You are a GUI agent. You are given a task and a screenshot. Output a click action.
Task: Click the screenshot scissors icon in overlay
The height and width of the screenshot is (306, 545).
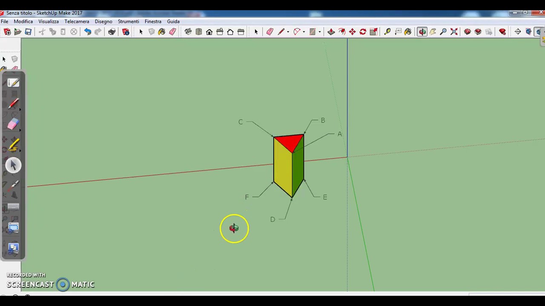[x=13, y=227]
